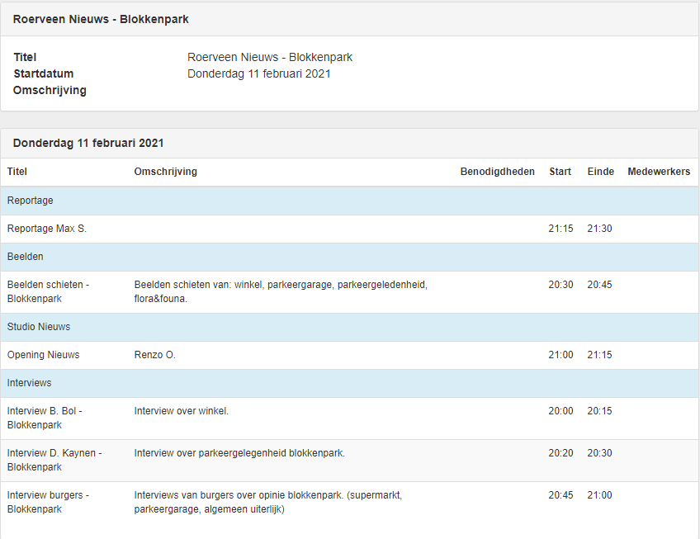Click the 21:30 end time cell

(599, 229)
